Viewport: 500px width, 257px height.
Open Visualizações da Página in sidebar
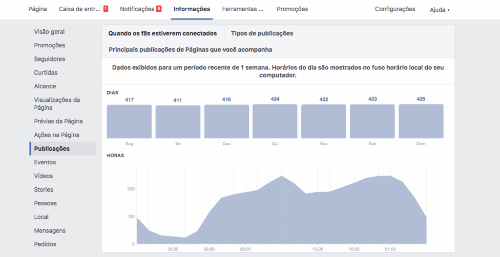57,103
